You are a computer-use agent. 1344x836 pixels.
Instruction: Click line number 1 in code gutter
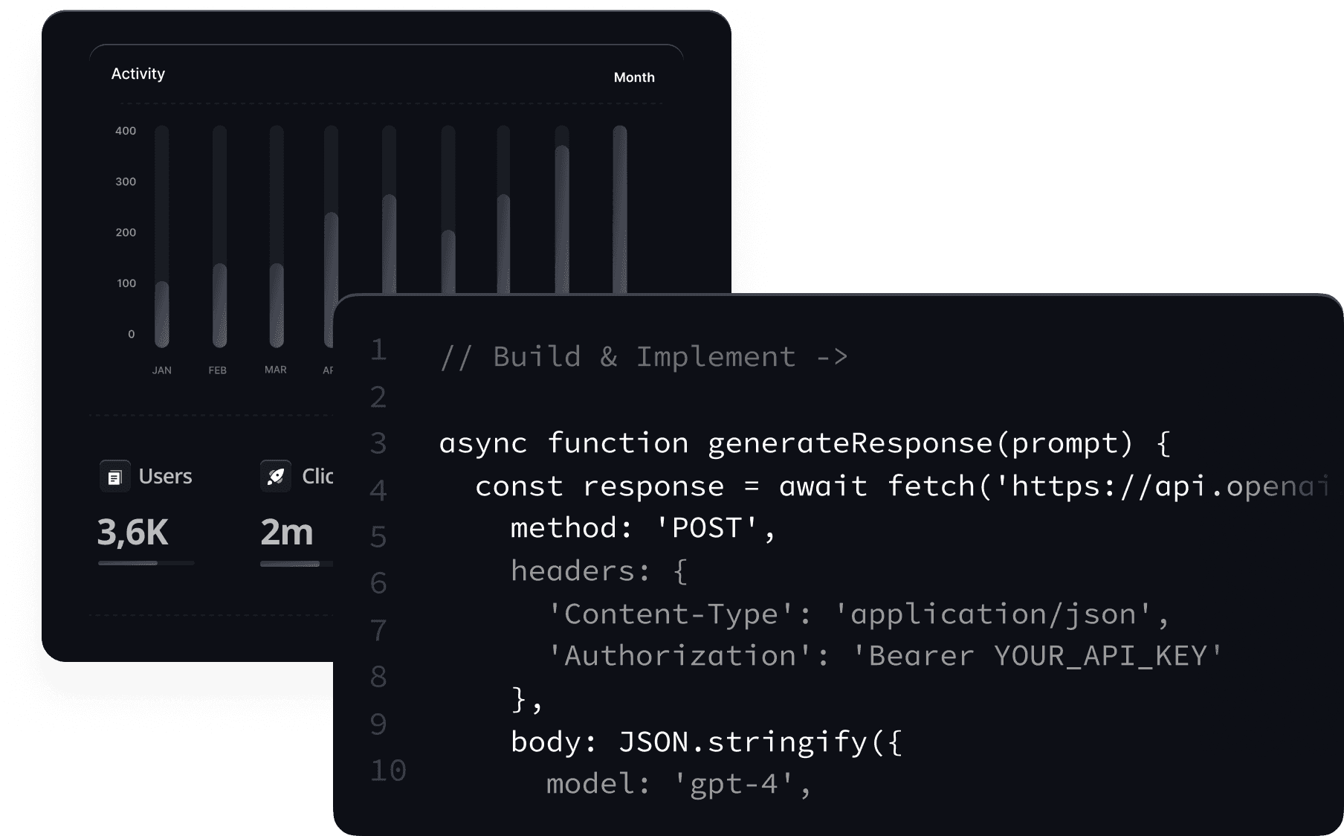tap(378, 350)
